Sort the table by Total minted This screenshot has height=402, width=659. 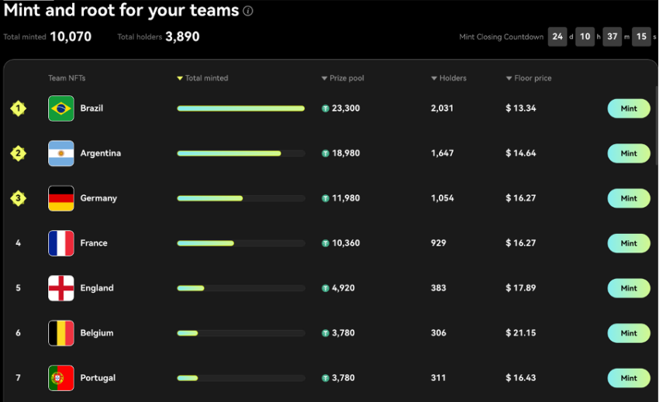click(x=202, y=78)
